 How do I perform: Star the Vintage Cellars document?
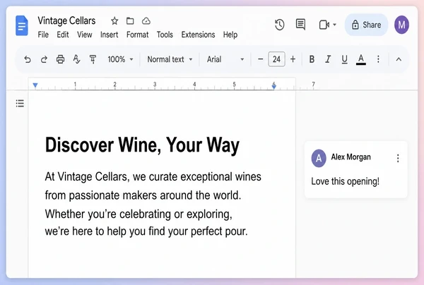tap(114, 20)
